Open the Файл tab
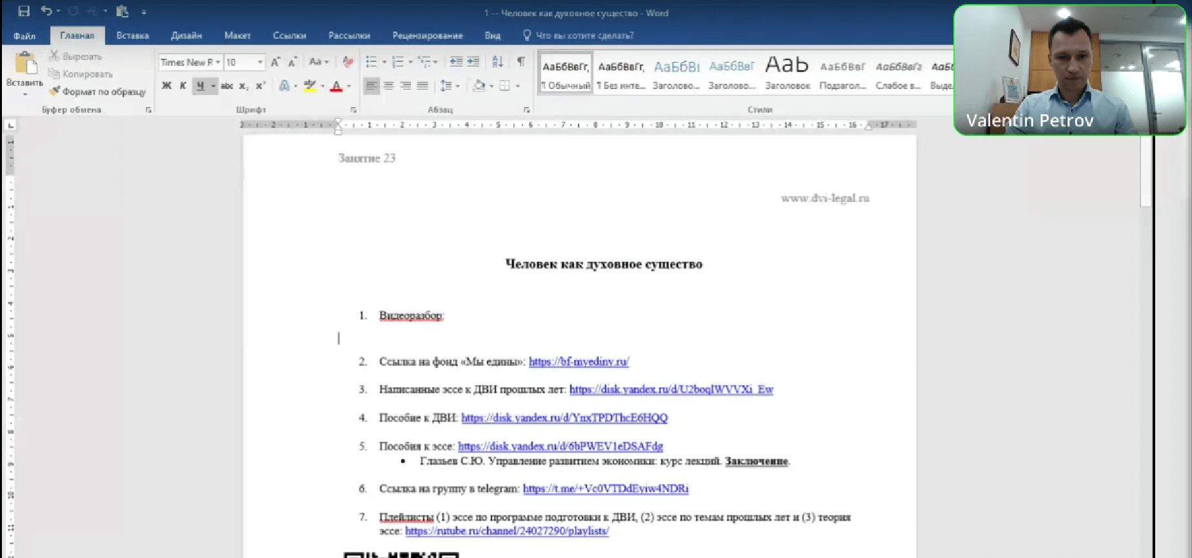 [x=25, y=35]
